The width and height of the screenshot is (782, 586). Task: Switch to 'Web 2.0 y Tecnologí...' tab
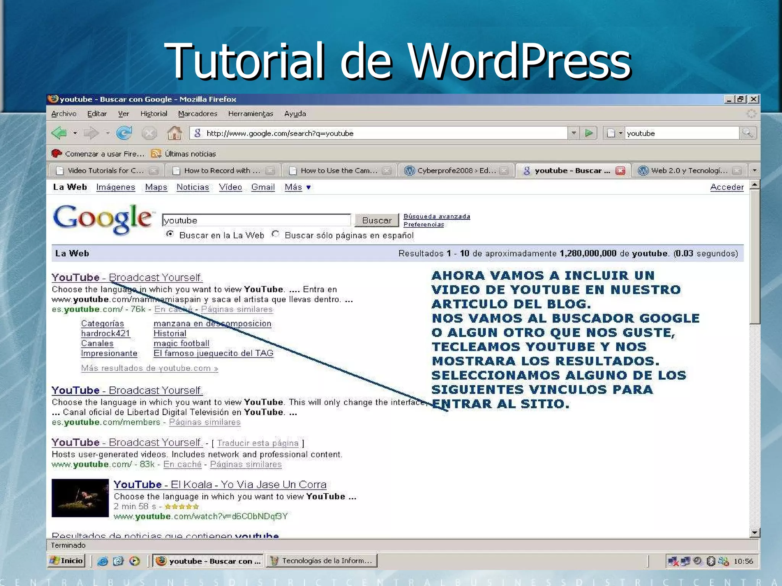pos(689,171)
